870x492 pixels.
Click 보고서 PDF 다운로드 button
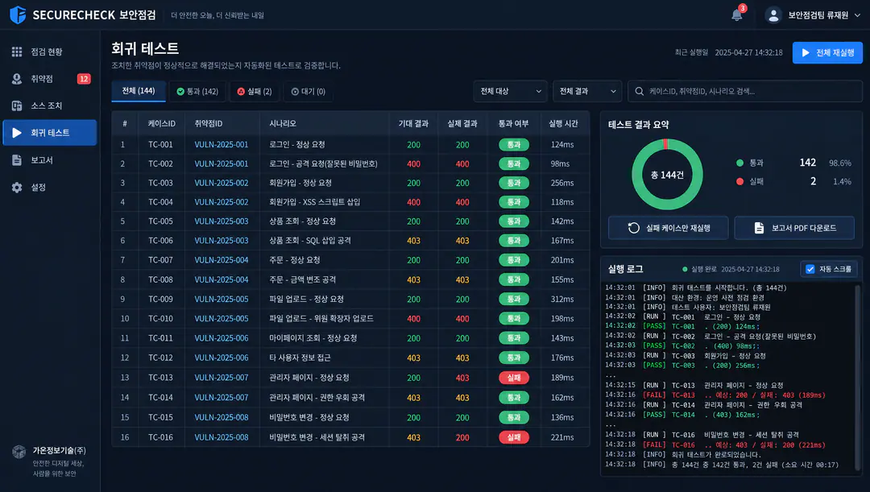pyautogui.click(x=794, y=228)
